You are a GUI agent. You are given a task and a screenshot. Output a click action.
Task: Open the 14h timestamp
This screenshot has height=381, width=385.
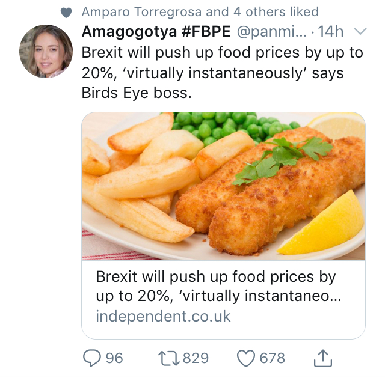[x=330, y=31]
